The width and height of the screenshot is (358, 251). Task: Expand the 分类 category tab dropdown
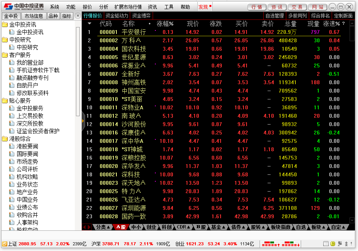coord(103,227)
